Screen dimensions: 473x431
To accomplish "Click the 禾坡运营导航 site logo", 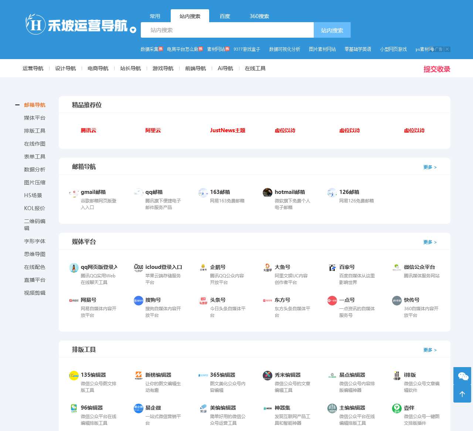I will click(76, 25).
